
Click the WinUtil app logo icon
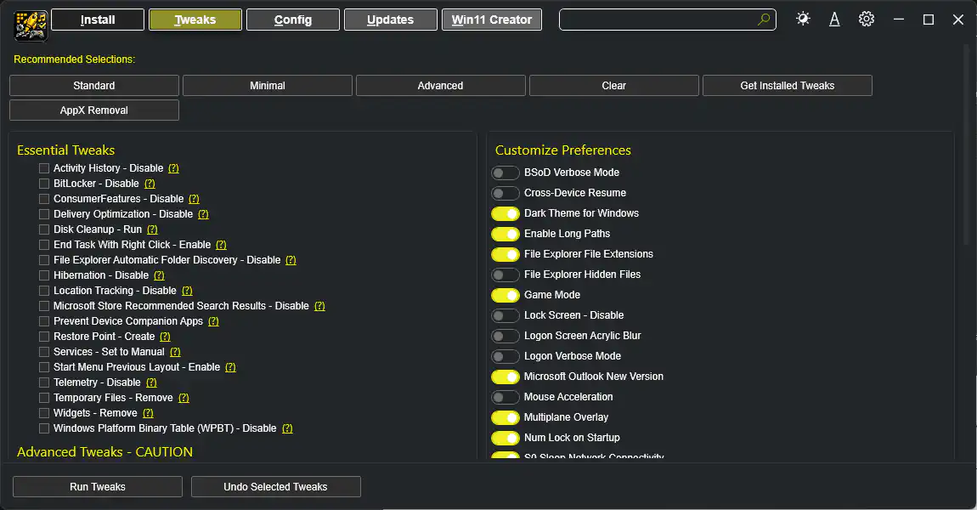31,25
